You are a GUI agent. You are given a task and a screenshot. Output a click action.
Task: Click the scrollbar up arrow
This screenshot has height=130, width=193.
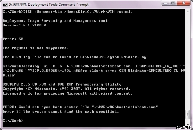coord(188,12)
